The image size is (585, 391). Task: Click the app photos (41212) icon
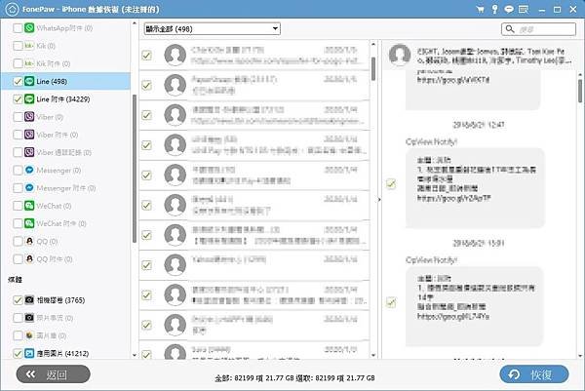coord(29,353)
